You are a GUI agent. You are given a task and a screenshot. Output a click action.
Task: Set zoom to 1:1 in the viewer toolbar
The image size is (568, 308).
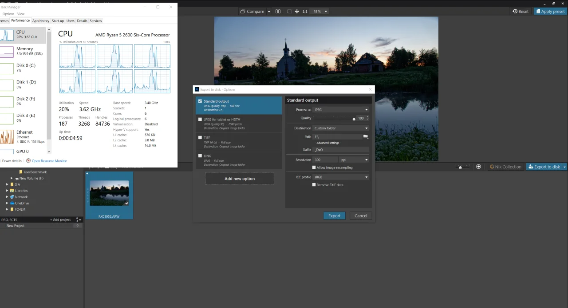coord(305,12)
